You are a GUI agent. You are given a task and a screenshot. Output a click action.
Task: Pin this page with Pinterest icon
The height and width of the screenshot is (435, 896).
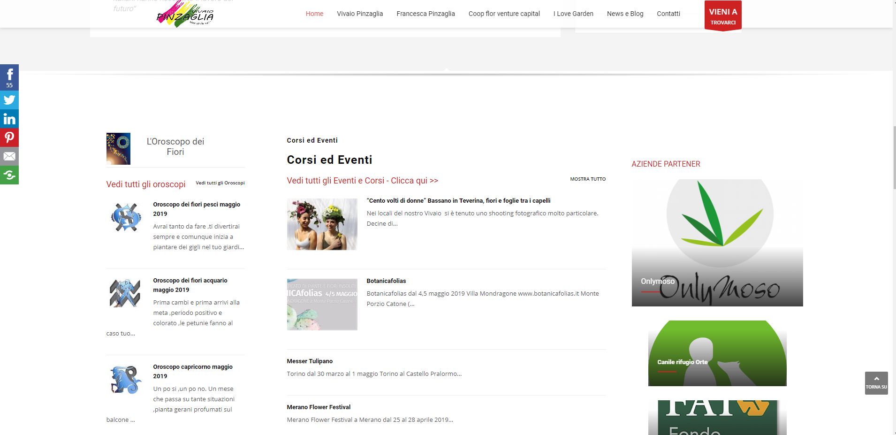pyautogui.click(x=9, y=137)
